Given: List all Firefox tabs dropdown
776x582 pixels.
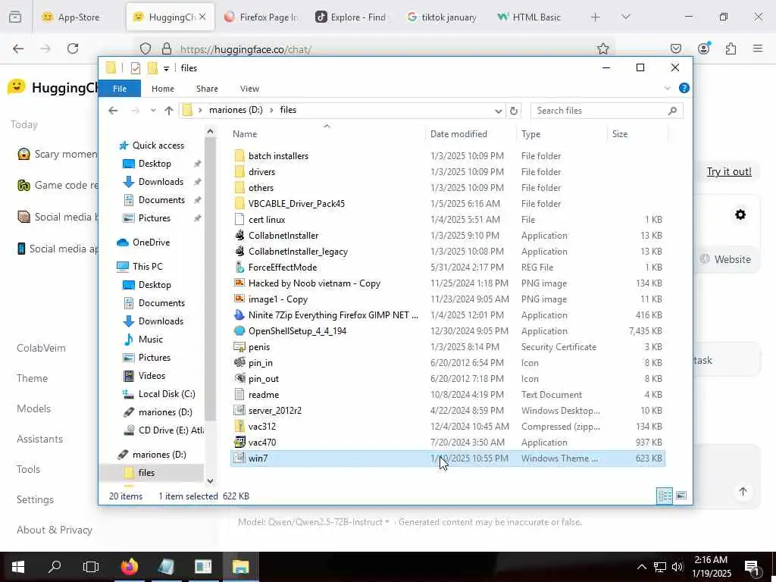Looking at the screenshot, I should [x=625, y=17].
